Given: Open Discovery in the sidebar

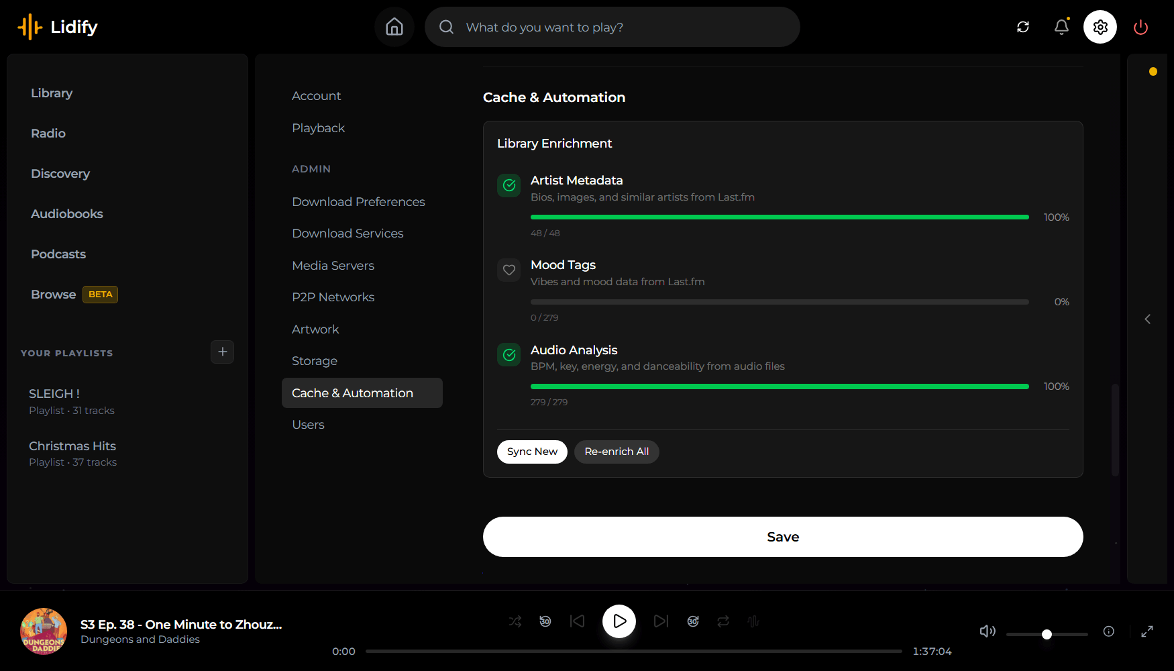Looking at the screenshot, I should [60, 174].
